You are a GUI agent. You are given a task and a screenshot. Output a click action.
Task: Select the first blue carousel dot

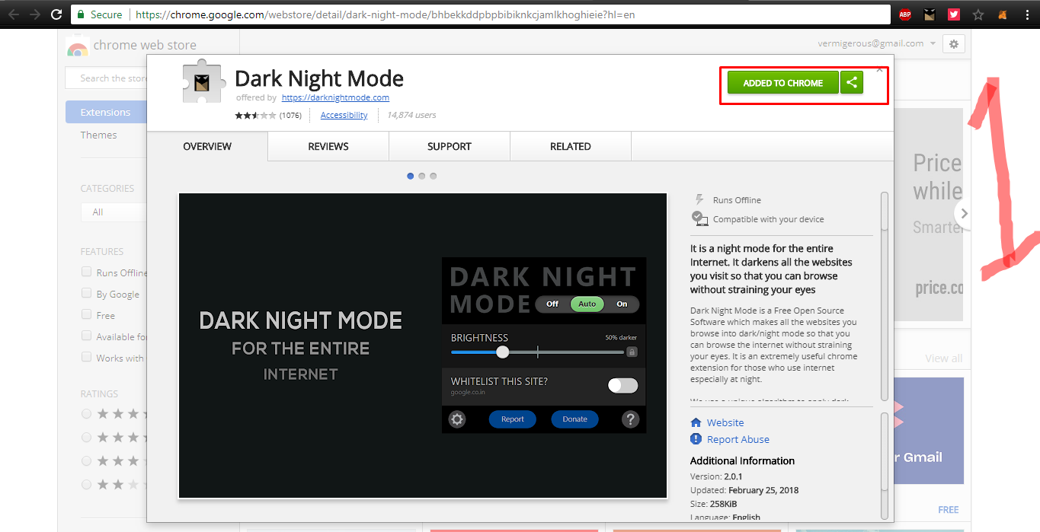(x=411, y=176)
